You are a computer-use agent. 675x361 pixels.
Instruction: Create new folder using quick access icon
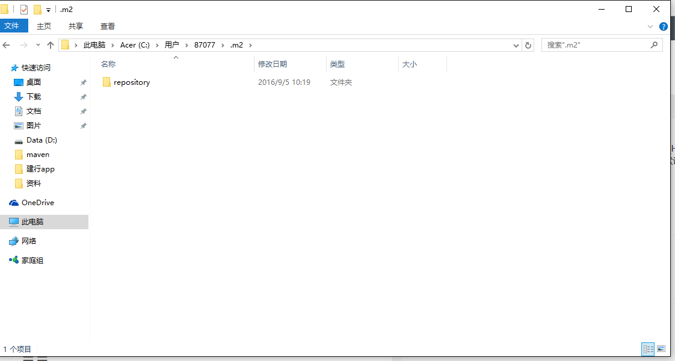click(x=37, y=9)
